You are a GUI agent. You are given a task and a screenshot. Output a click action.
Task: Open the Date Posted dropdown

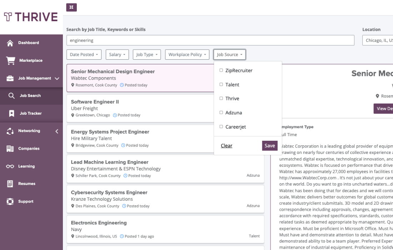coord(83,54)
